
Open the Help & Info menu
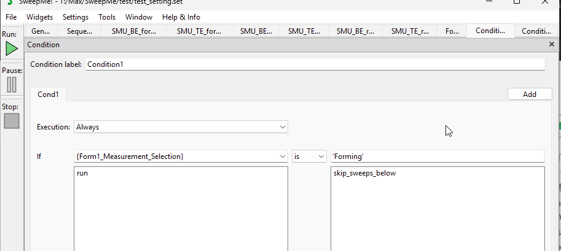181,17
